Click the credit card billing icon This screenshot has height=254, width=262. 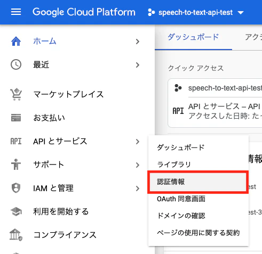pos(16,118)
